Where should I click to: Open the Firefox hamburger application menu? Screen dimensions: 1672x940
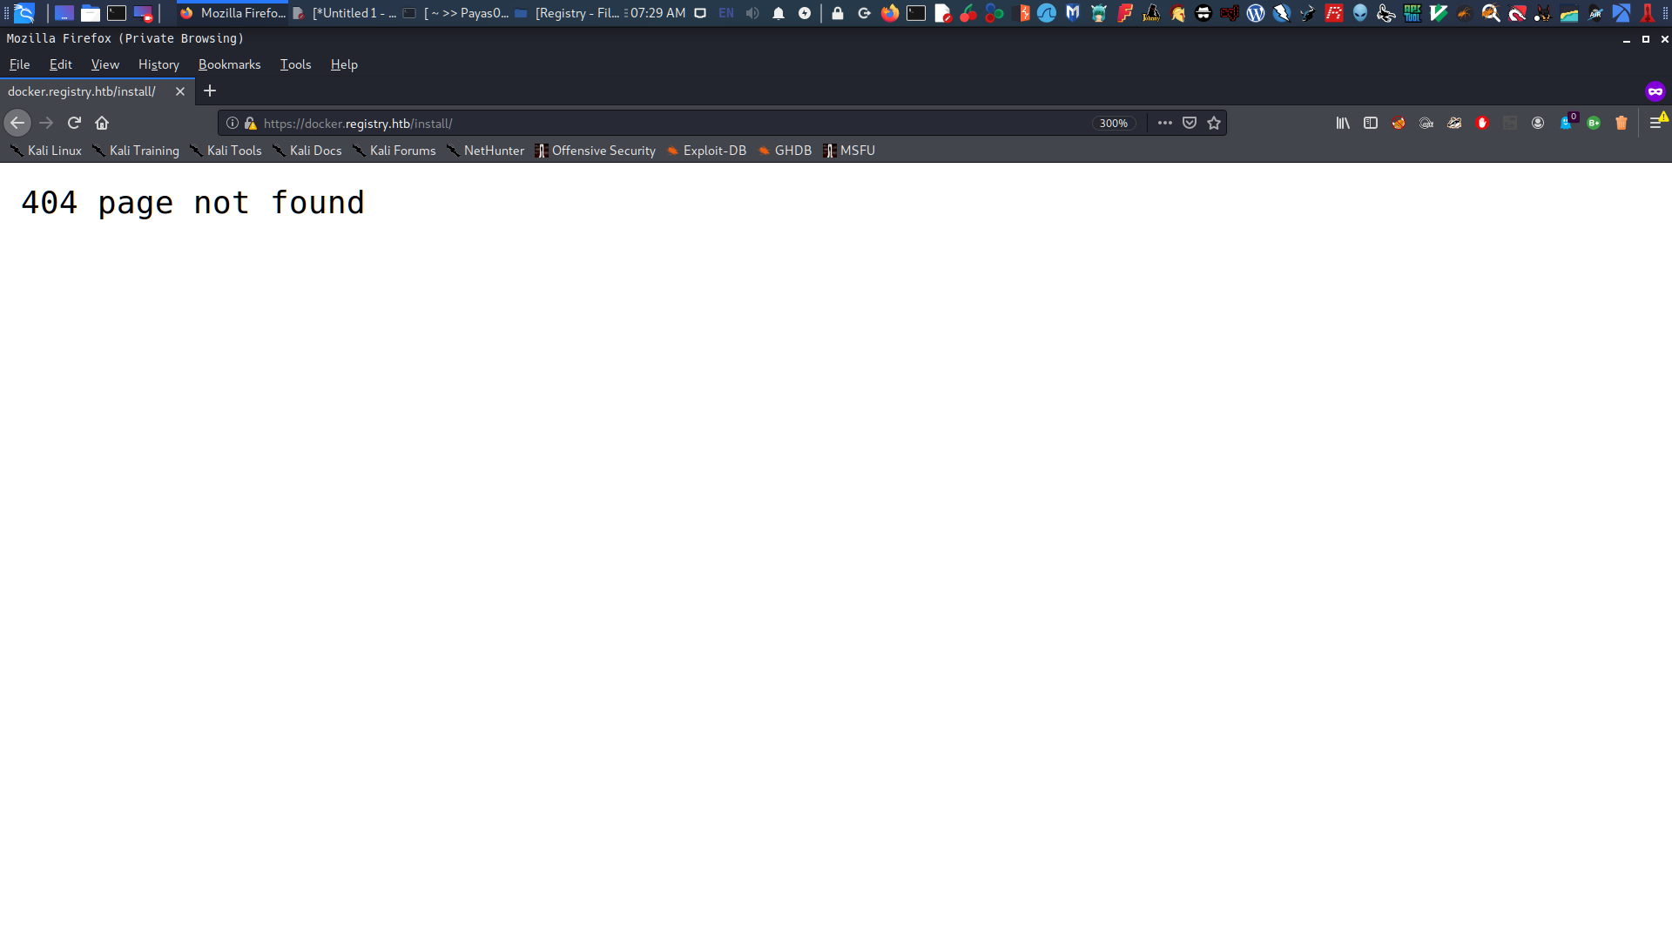(1656, 123)
